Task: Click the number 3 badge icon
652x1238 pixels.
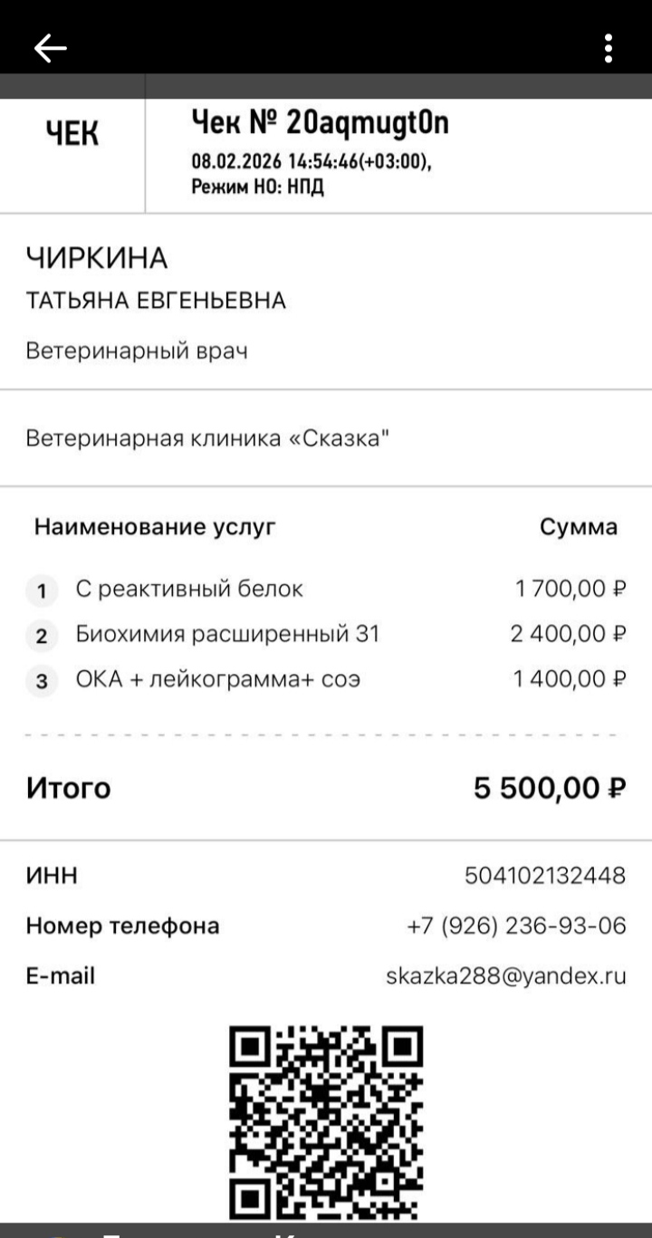Action: (41, 680)
